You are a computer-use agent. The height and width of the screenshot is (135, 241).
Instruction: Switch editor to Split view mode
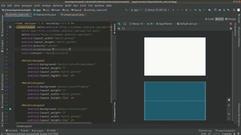220,19
